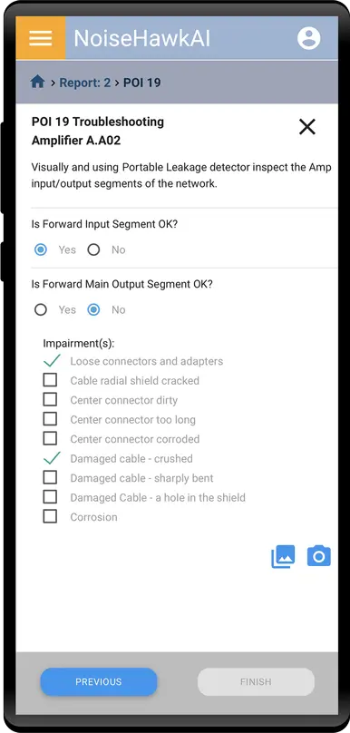This screenshot has height=733, width=350.
Task: Select No for Forward Input Segment
Action: pyautogui.click(x=94, y=249)
